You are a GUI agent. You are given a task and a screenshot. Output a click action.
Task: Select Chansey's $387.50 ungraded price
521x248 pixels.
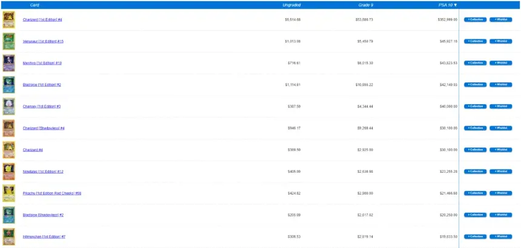pyautogui.click(x=294, y=106)
